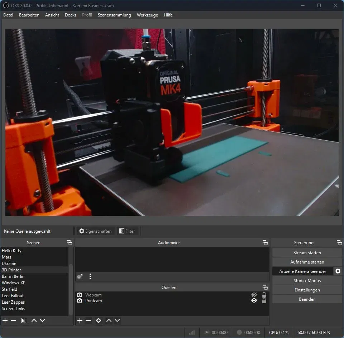Enable Studio-Modus
344x338 pixels.
[x=307, y=281]
